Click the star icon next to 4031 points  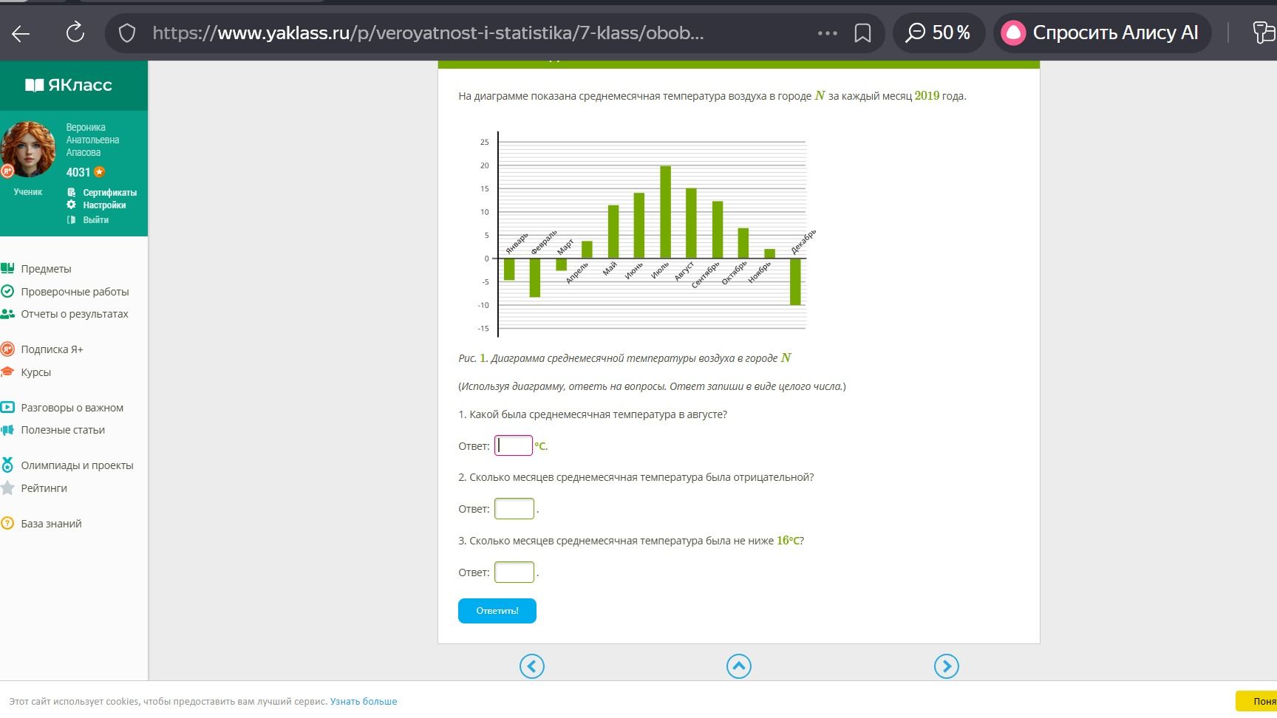coord(100,172)
